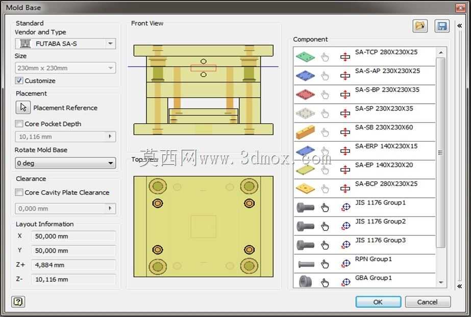Cancel the Mold Base dialog
This screenshot has height=317, width=471.
tap(428, 302)
